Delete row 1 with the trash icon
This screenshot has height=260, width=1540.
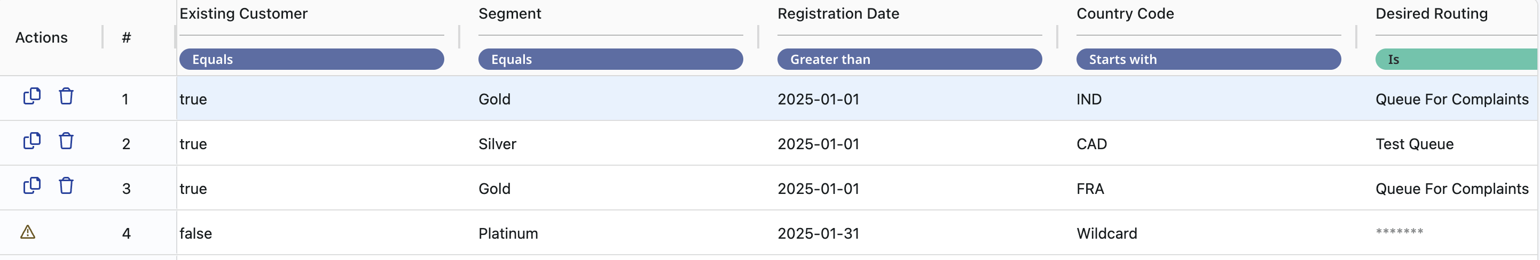click(66, 96)
